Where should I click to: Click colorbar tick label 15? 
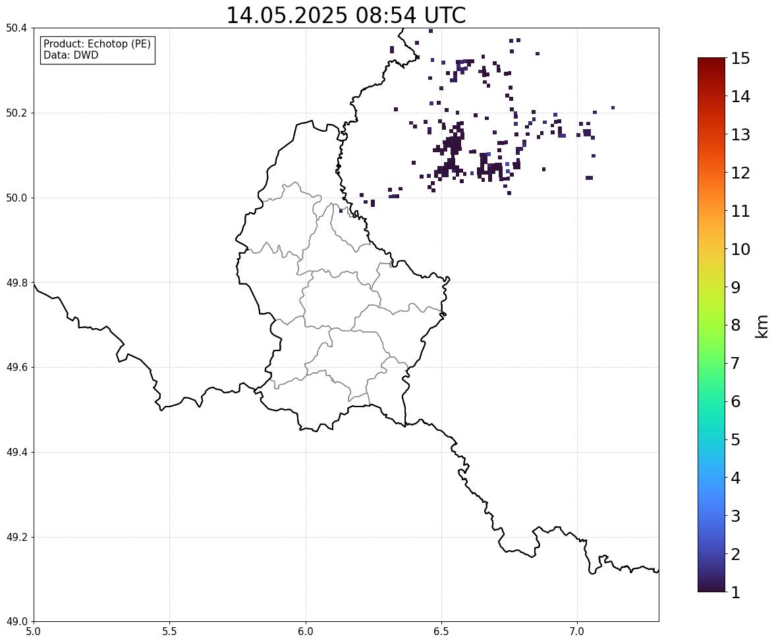point(740,59)
